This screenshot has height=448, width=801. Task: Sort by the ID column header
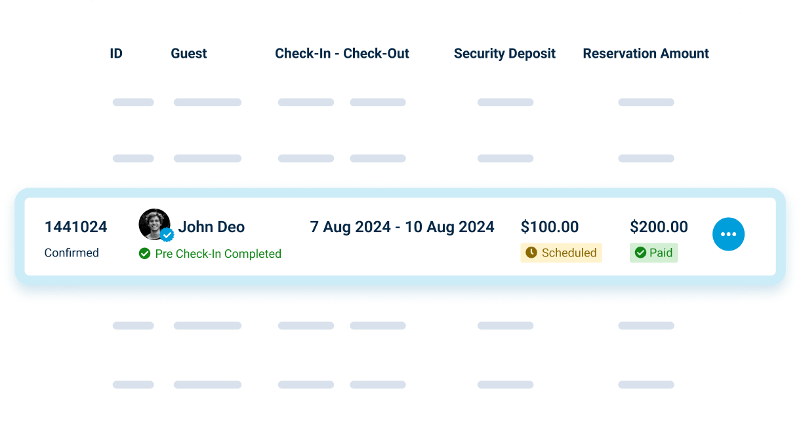[116, 54]
